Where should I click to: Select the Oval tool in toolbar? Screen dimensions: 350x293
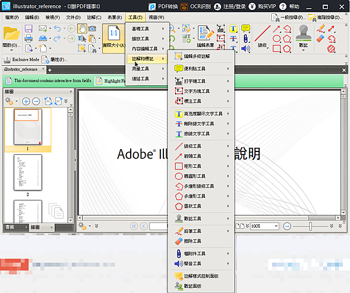(276, 38)
